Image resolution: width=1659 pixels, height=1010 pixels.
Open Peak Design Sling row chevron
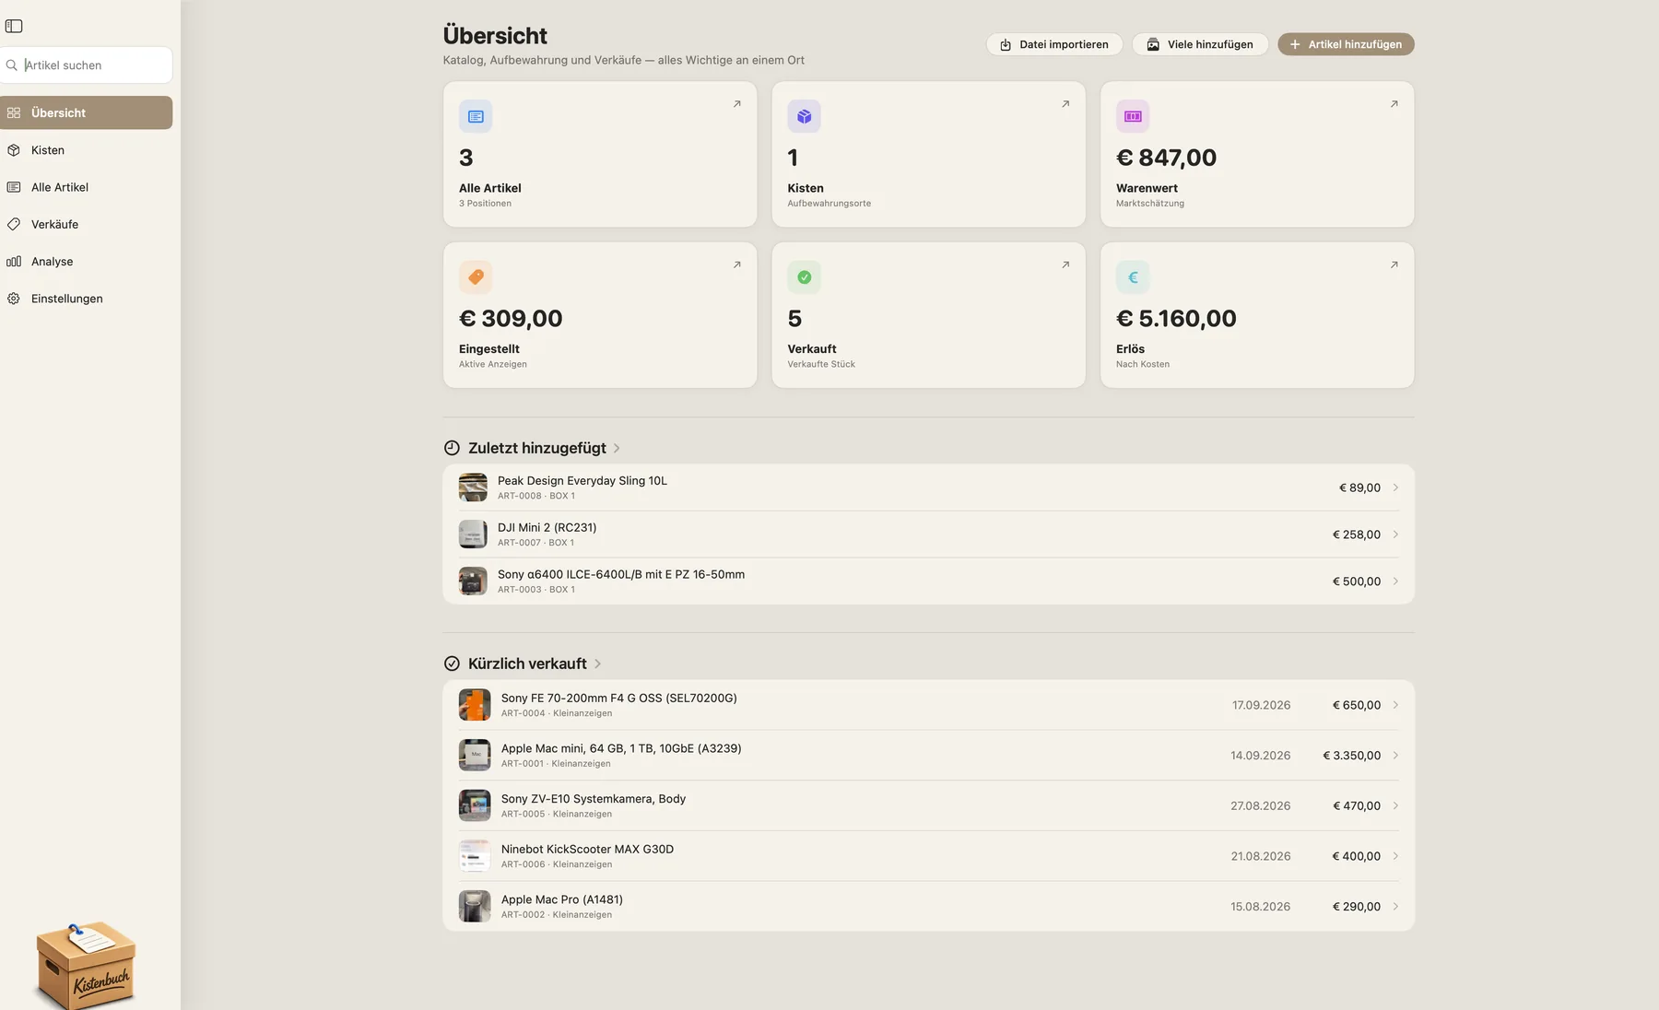[1395, 487]
